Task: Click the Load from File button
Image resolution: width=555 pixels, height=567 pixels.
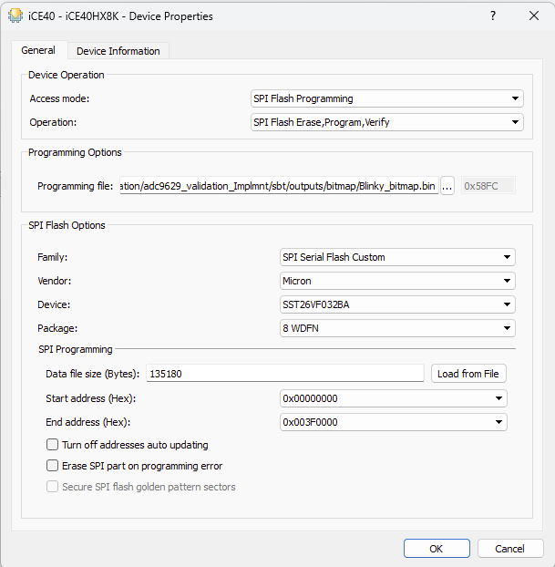Action: (468, 373)
